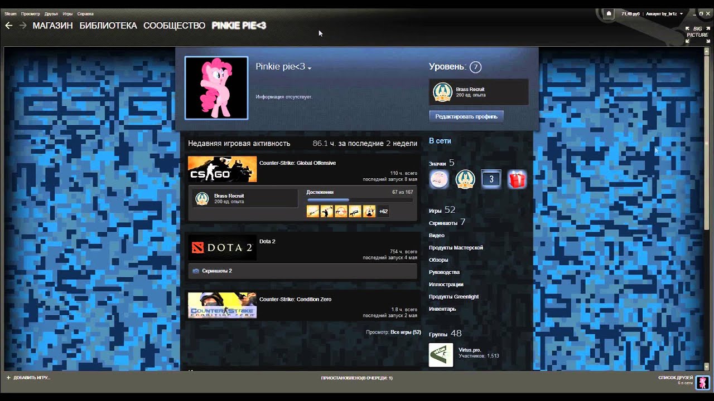Click the Counter-Strike: Global Offensive title

pyautogui.click(x=297, y=163)
